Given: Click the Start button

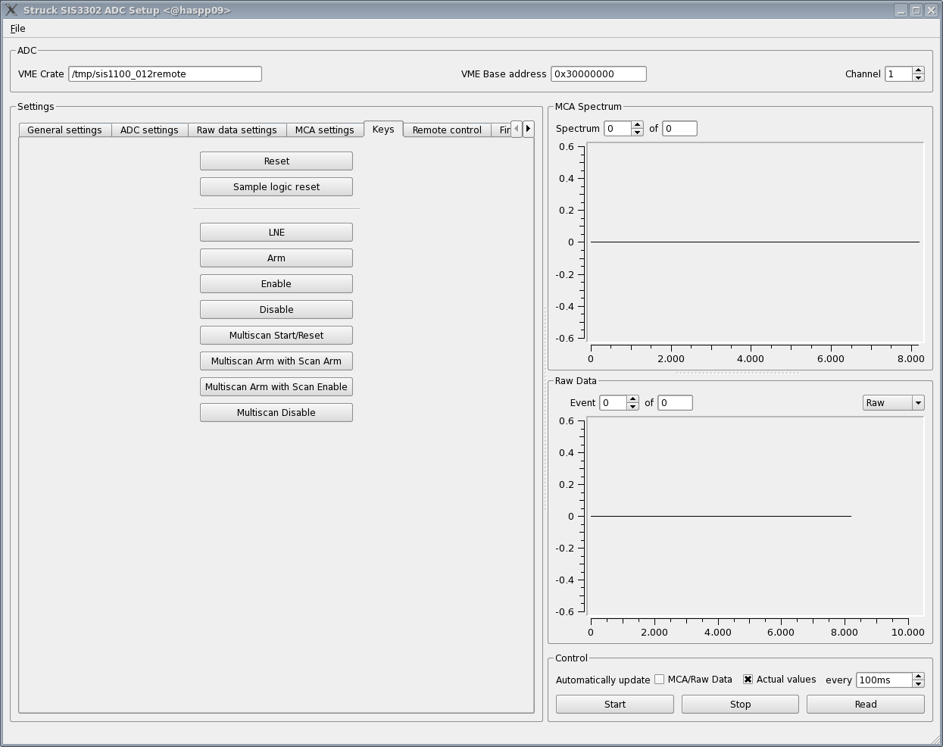Looking at the screenshot, I should [615, 704].
